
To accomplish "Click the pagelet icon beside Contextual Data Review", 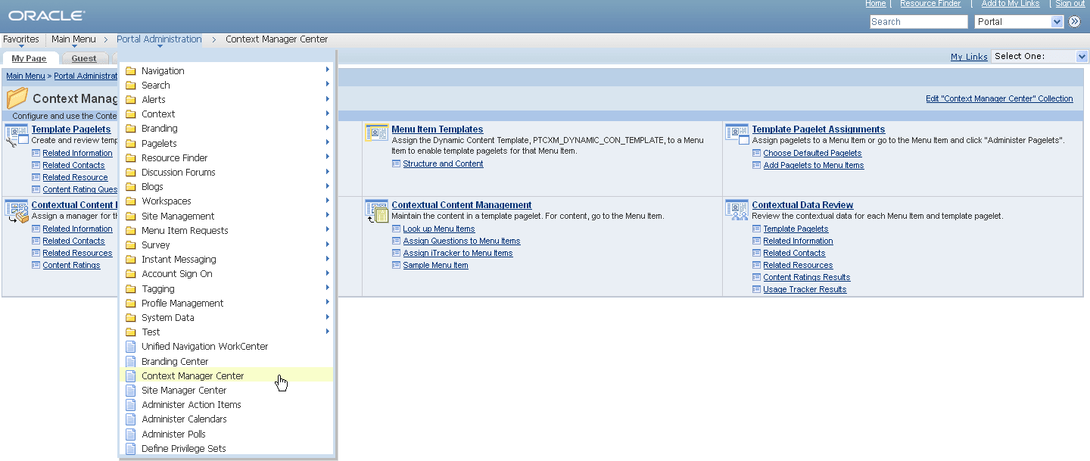I will [736, 210].
